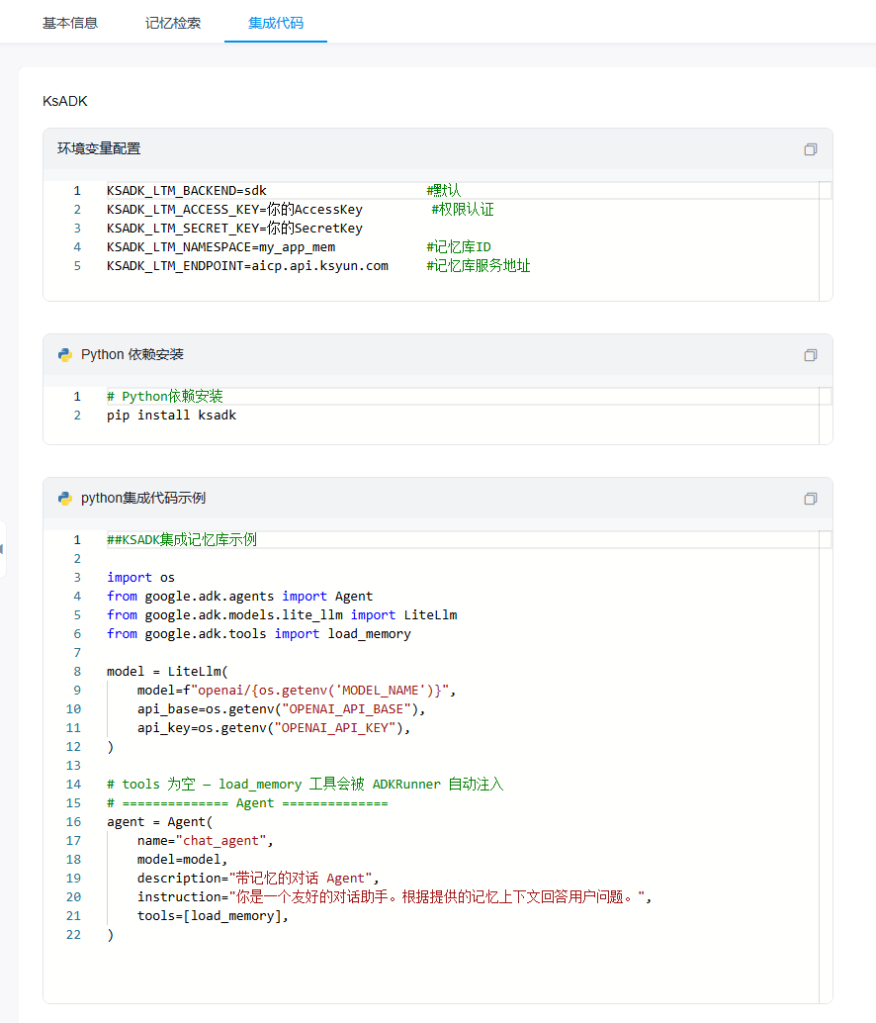Click the scrollbar of pip install editor

[826, 420]
